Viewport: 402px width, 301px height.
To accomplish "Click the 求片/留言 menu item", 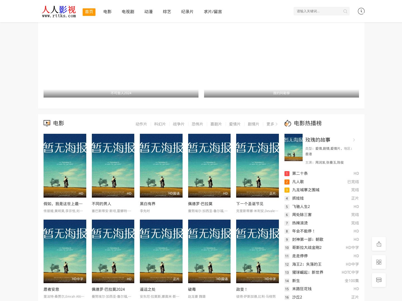I will click(x=213, y=12).
